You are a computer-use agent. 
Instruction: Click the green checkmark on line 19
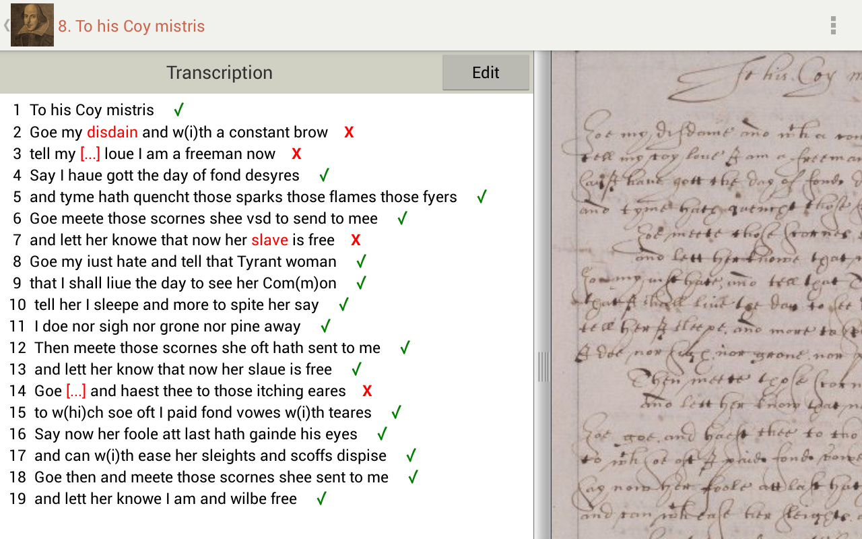click(x=321, y=498)
